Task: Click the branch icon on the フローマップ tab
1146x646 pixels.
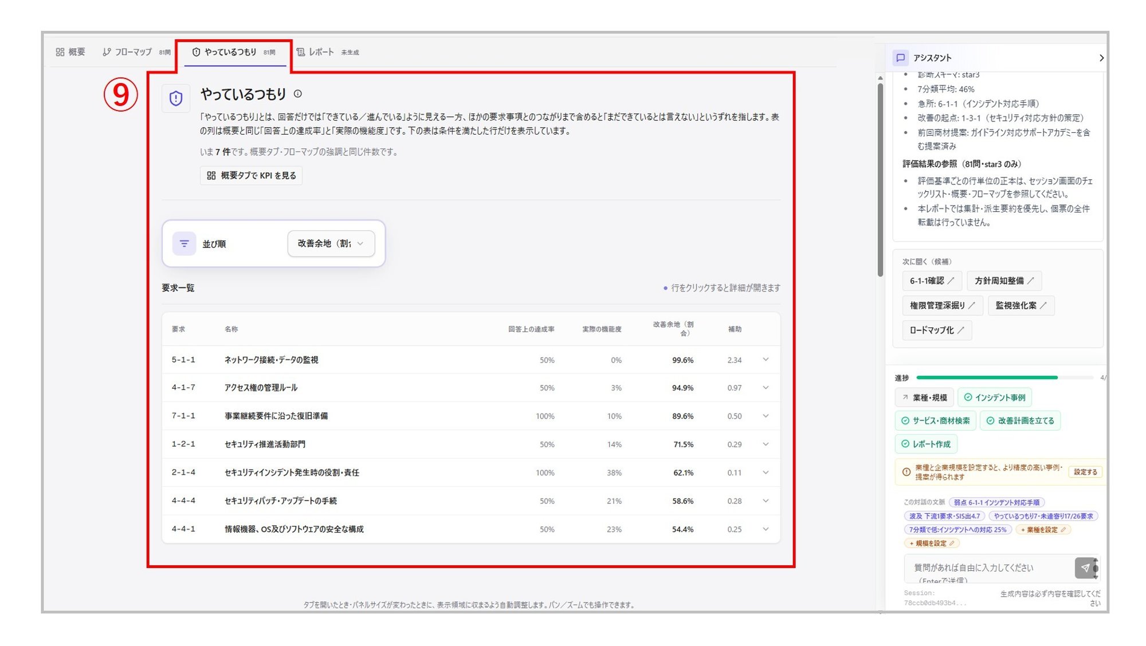Action: click(107, 52)
